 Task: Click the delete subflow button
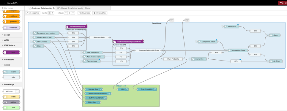coord(100,13)
